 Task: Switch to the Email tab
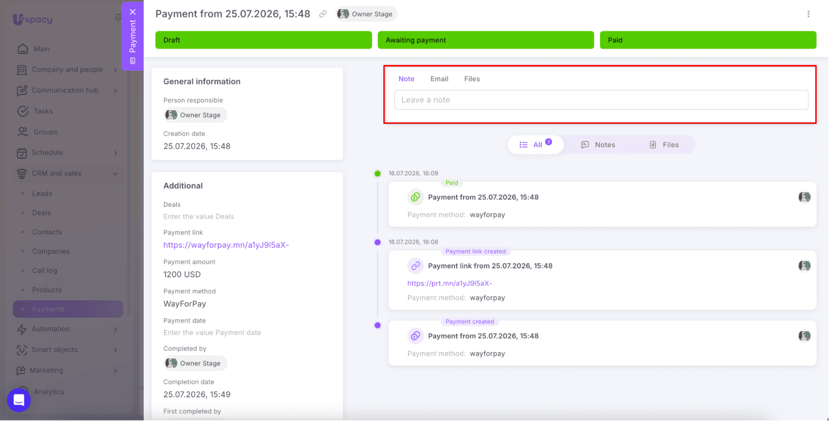(439, 79)
